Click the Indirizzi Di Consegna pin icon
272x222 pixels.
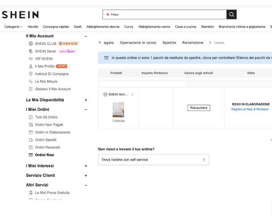(x=31, y=74)
